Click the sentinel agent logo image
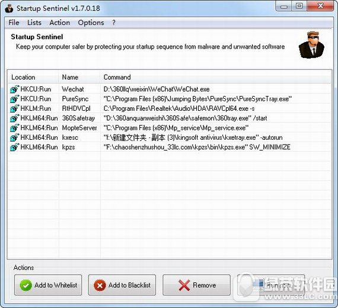This screenshot has width=338, height=308. 311,45
